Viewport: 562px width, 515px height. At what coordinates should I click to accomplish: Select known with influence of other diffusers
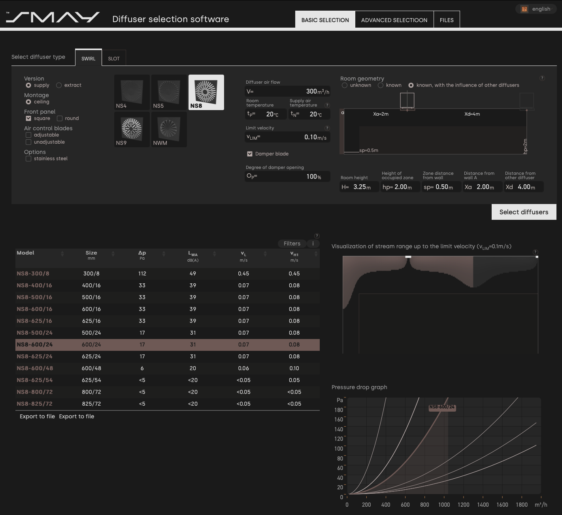(411, 85)
